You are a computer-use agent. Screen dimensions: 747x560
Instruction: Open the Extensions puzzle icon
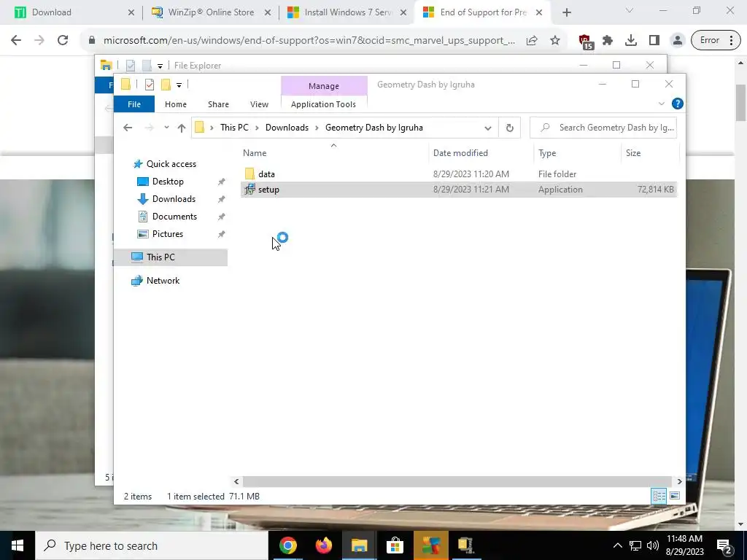click(x=608, y=41)
